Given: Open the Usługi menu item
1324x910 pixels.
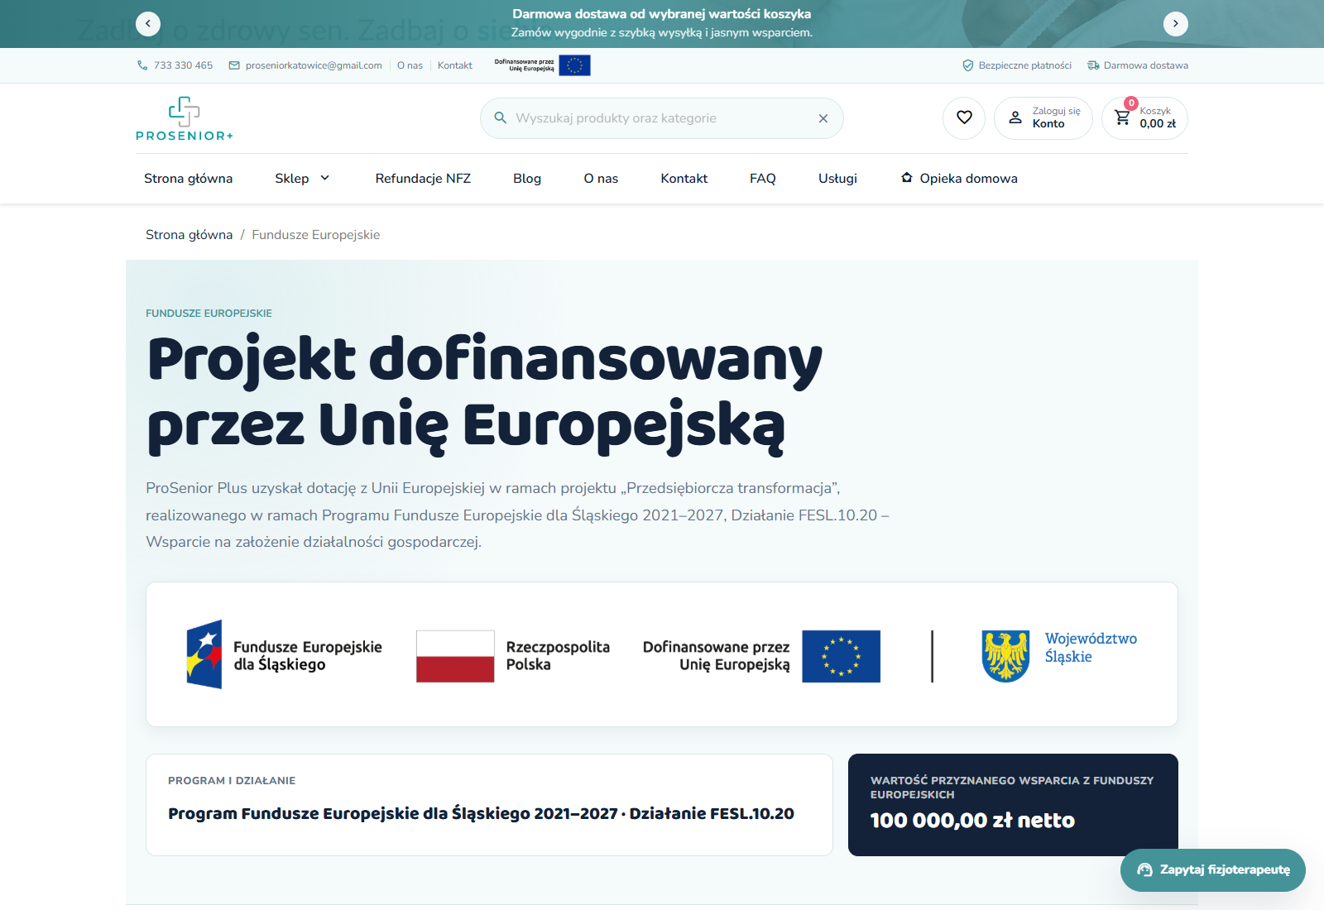Looking at the screenshot, I should click(837, 178).
